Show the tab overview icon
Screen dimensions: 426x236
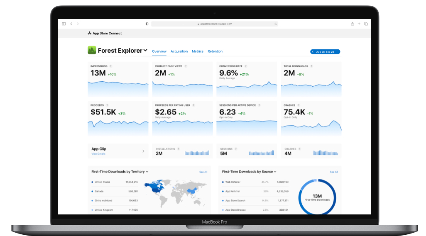366,24
